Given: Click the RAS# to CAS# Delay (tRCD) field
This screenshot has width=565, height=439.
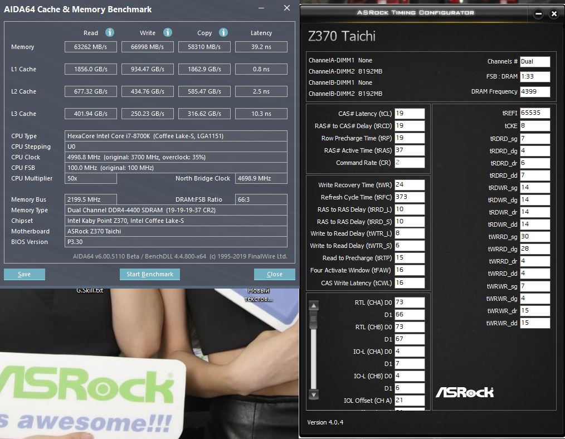Looking at the screenshot, I should pyautogui.click(x=410, y=126).
